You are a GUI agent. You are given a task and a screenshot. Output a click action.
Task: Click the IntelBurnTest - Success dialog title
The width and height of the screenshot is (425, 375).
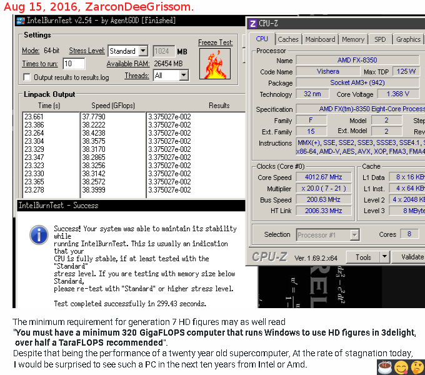58,206
